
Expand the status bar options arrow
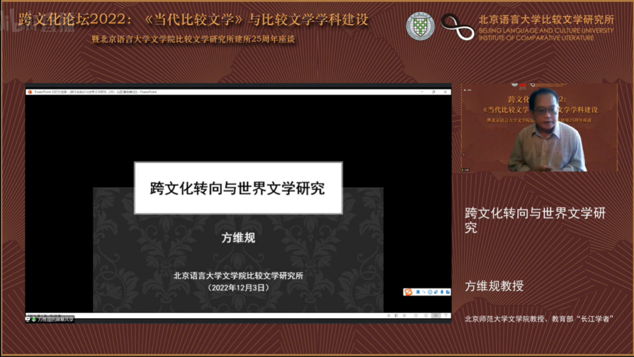[x=445, y=316]
